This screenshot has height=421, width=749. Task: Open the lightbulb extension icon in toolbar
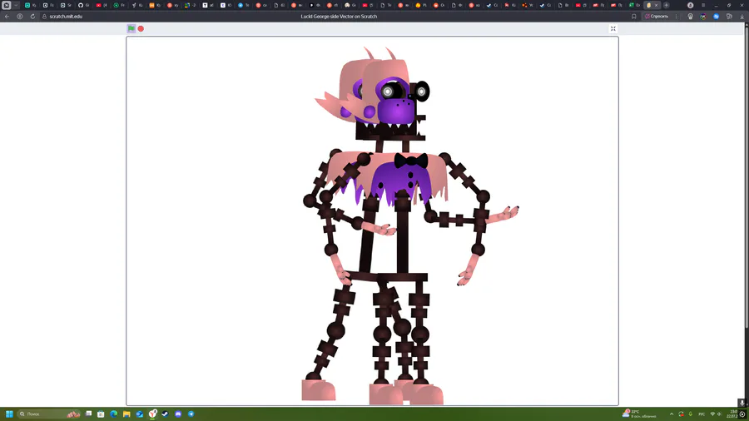pyautogui.click(x=690, y=17)
